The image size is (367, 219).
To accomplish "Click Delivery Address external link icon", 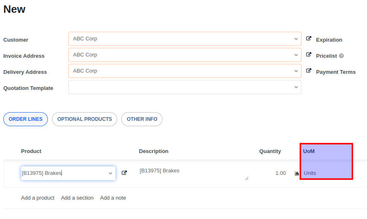I will (x=308, y=71).
